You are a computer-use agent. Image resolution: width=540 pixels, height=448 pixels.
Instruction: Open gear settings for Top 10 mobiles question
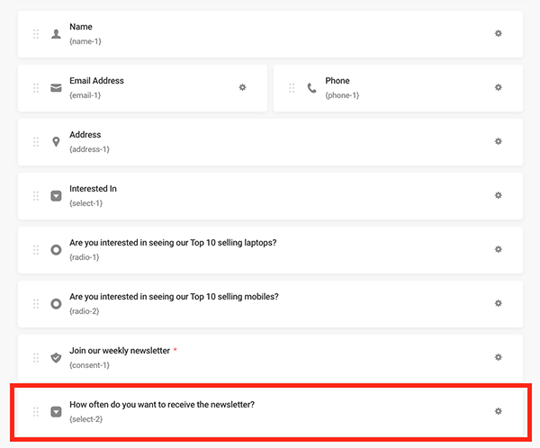click(x=499, y=303)
